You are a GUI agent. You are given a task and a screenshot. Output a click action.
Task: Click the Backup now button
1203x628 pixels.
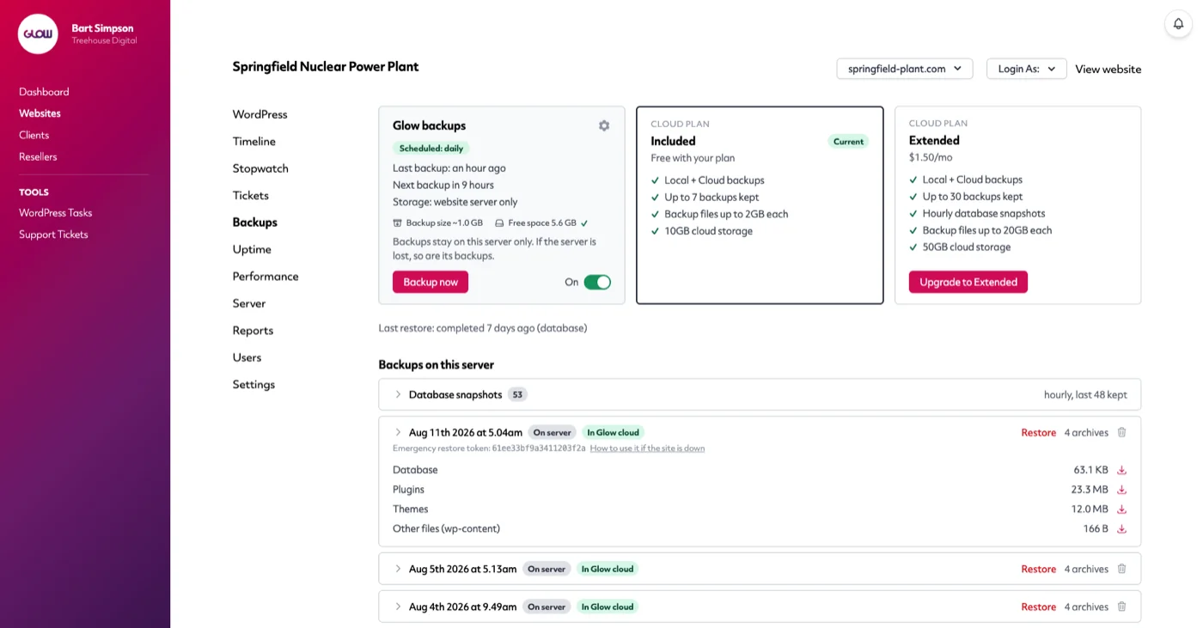coord(431,282)
